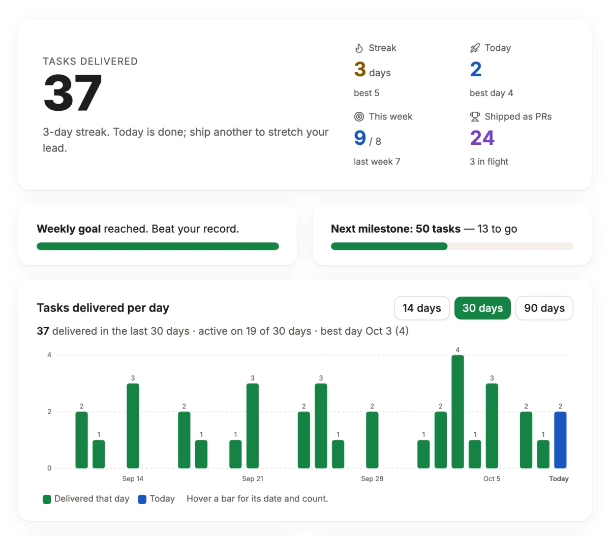Click the 'best day 4' note
Viewport: 610px width, 536px height.
492,93
